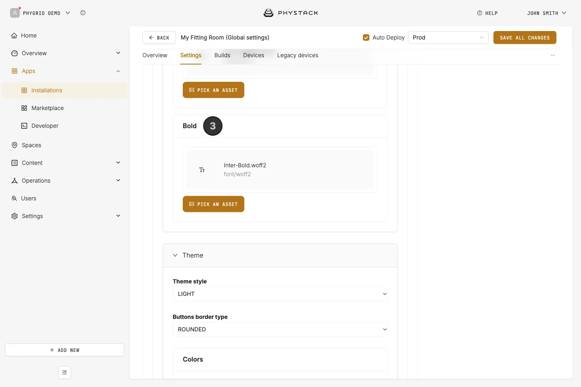581x387 pixels.
Task: Open the Prod environment dropdown
Action: click(448, 37)
